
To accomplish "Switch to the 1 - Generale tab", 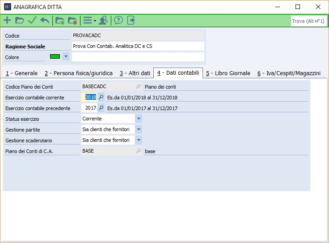I will pos(21,73).
